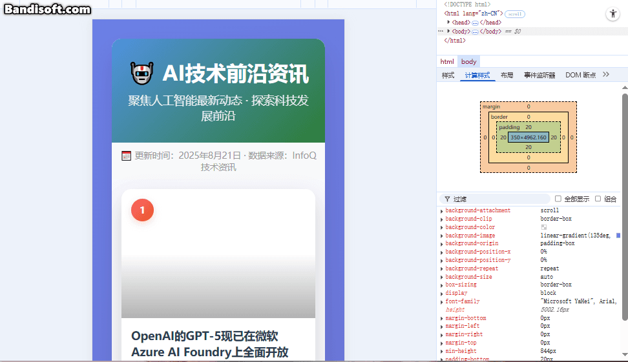Click the filter funnel icon
This screenshot has height=362, width=628.
click(x=447, y=199)
